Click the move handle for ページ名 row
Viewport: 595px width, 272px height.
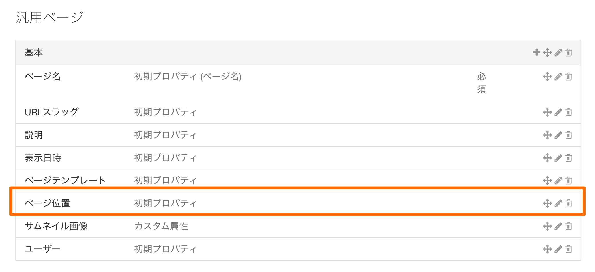(547, 77)
